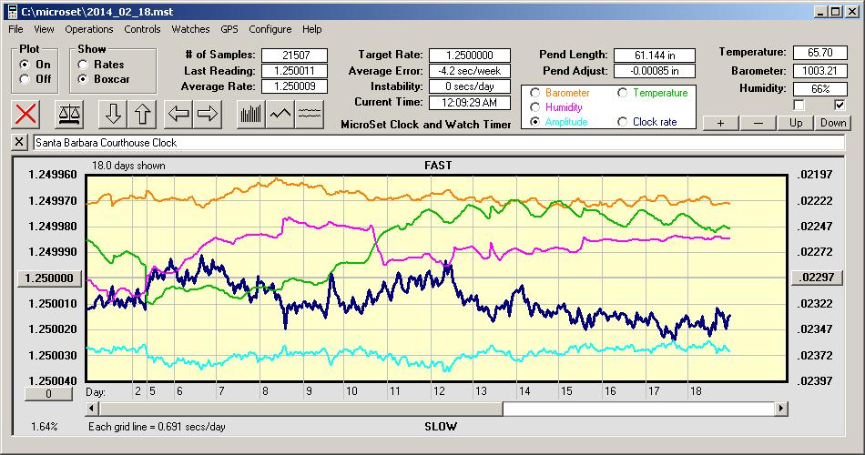The height and width of the screenshot is (455, 865).
Task: Click the MicroSet icon in title bar
Action: 12,12
